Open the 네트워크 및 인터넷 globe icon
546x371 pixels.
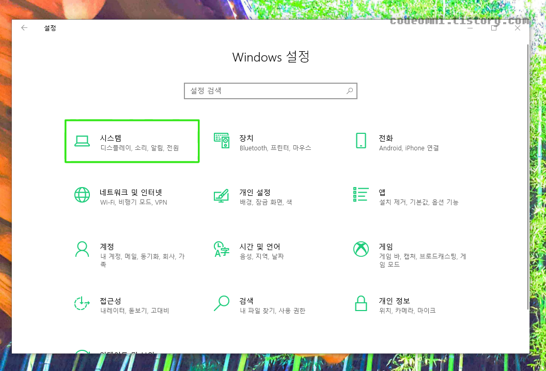click(x=82, y=195)
